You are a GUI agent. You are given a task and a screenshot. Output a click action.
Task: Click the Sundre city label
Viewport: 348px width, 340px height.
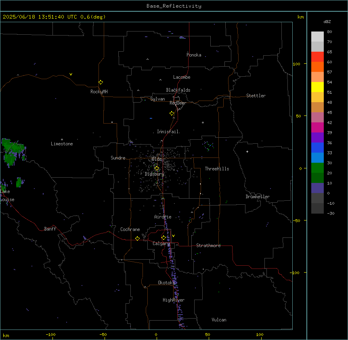click(118, 158)
